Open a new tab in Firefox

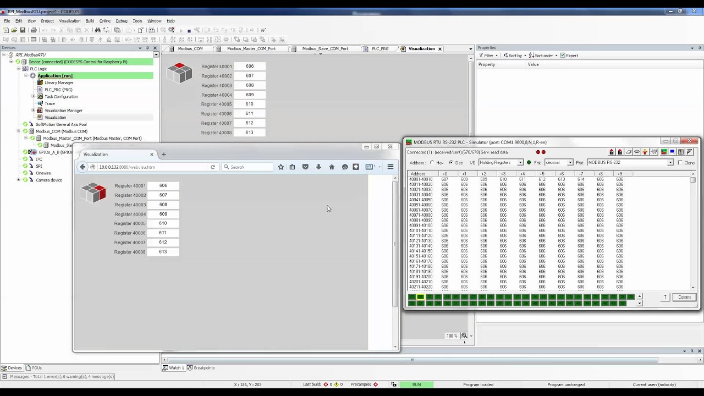(163, 155)
